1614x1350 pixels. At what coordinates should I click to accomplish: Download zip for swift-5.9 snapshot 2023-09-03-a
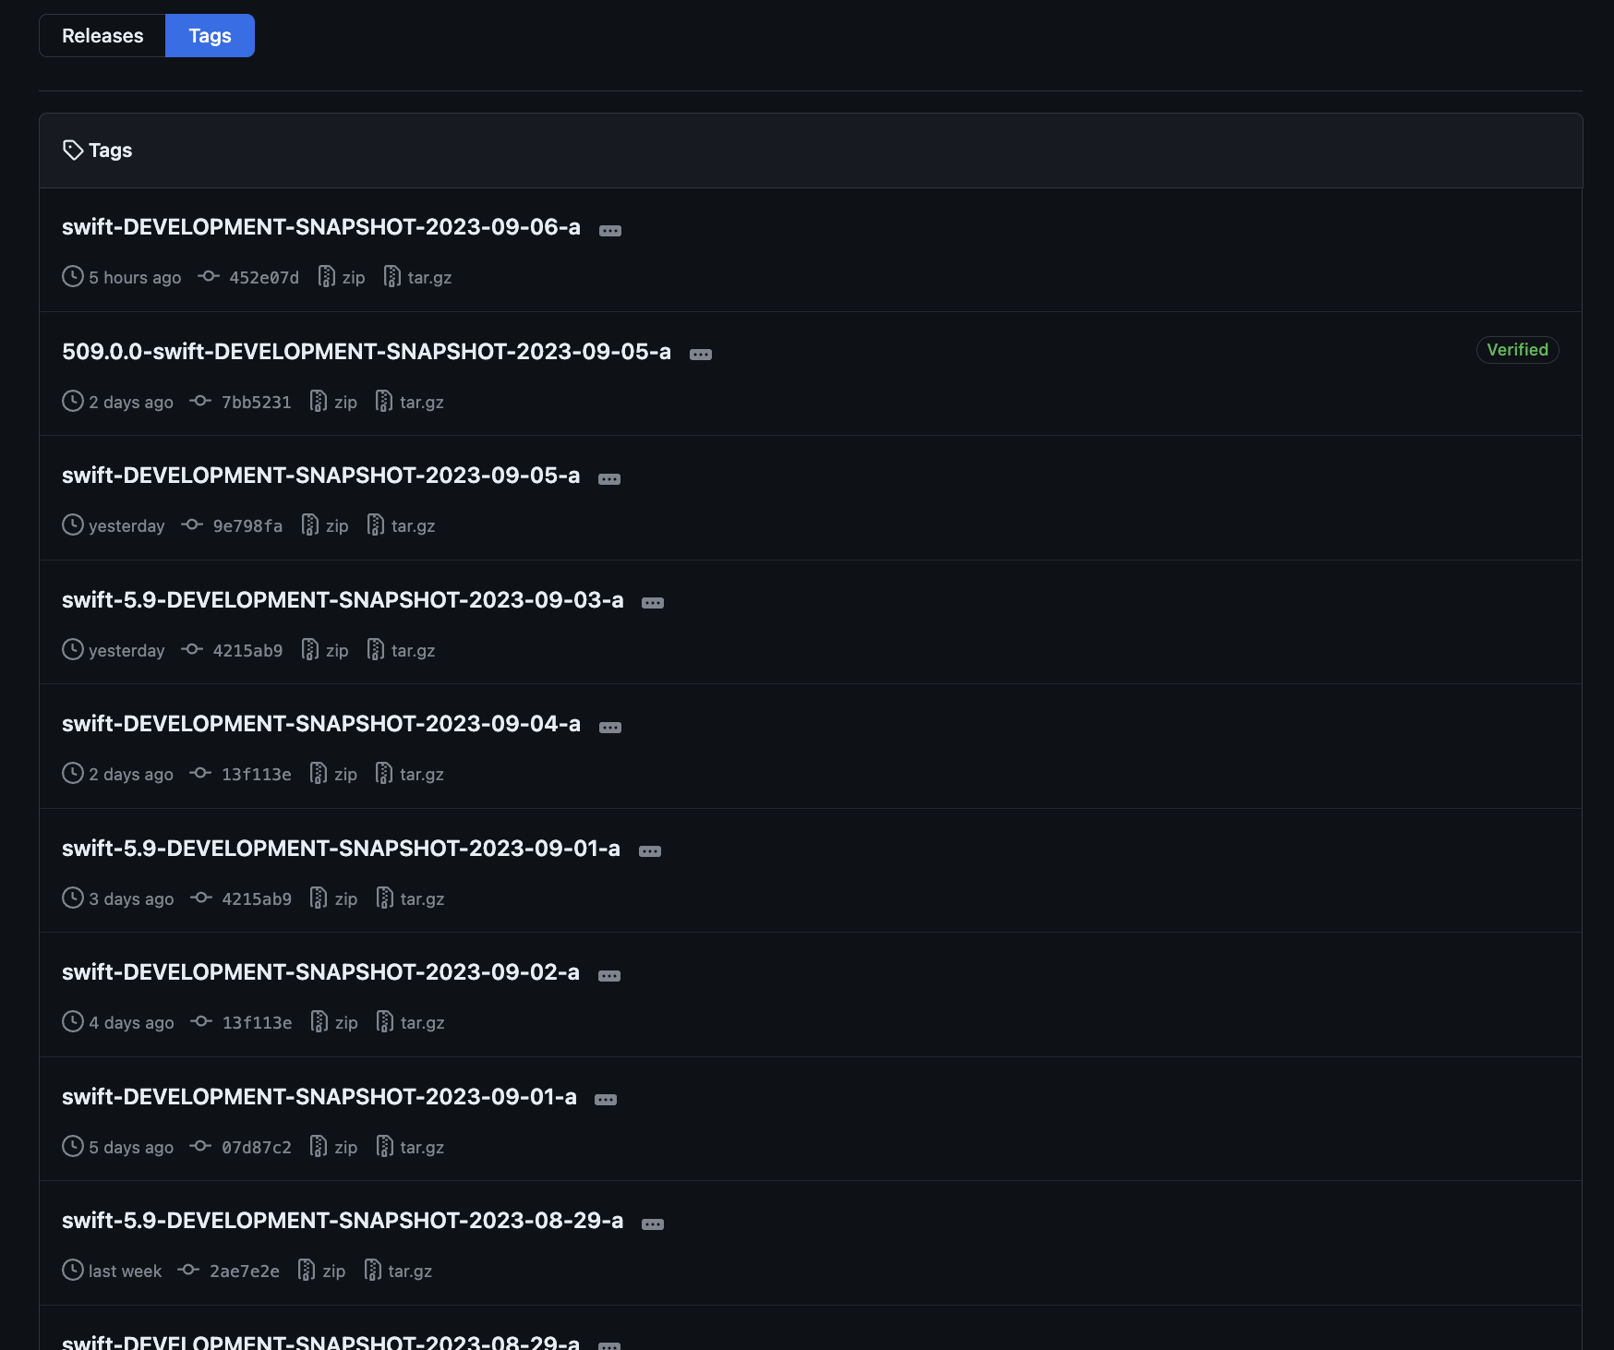click(x=325, y=650)
